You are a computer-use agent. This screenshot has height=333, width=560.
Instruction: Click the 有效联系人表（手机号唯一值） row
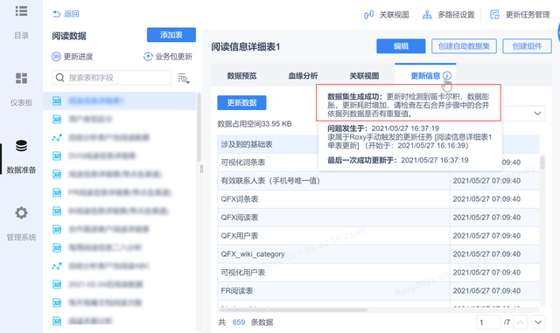coord(379,181)
